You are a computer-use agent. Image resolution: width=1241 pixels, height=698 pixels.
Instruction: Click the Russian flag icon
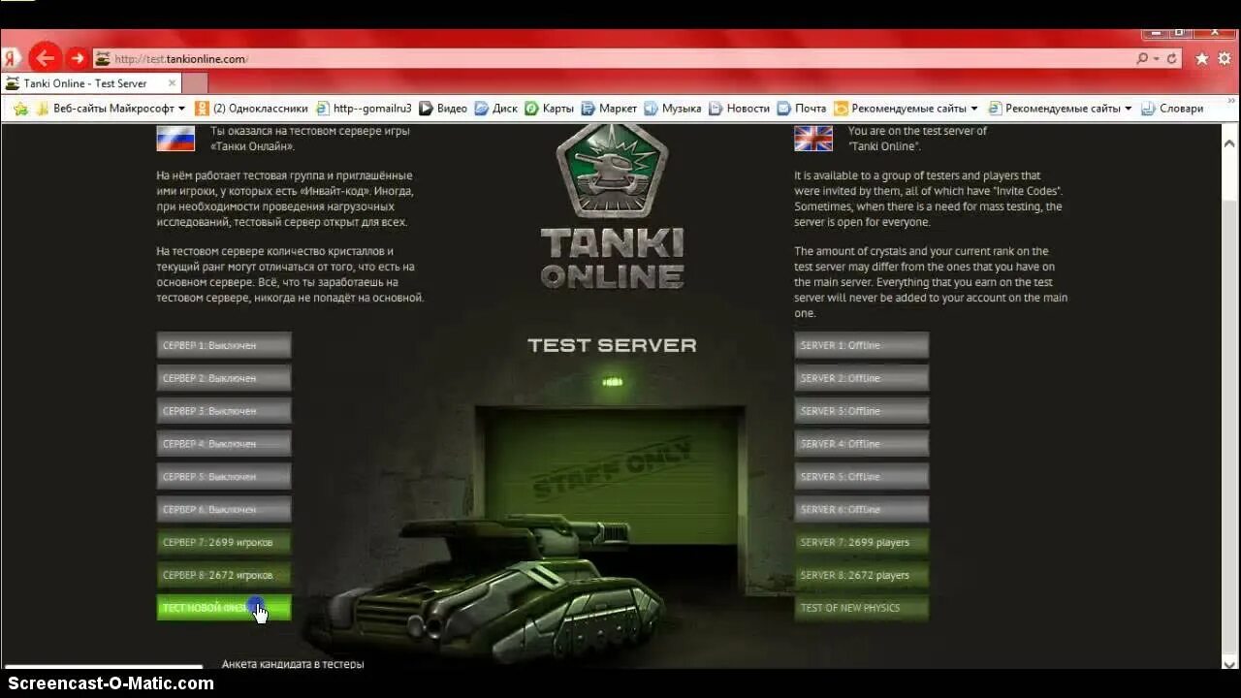click(175, 139)
